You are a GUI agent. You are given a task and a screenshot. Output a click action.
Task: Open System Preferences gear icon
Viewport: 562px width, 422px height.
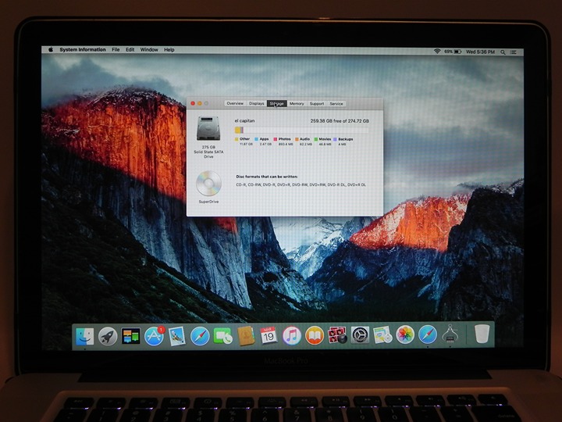pyautogui.click(x=360, y=335)
